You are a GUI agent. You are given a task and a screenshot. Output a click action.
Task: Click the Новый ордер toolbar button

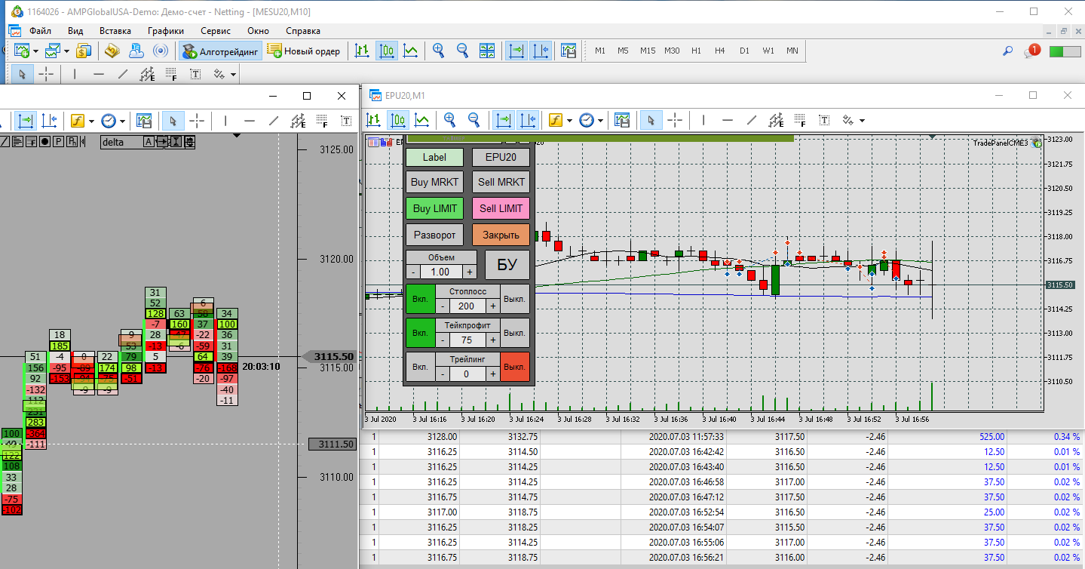304,51
